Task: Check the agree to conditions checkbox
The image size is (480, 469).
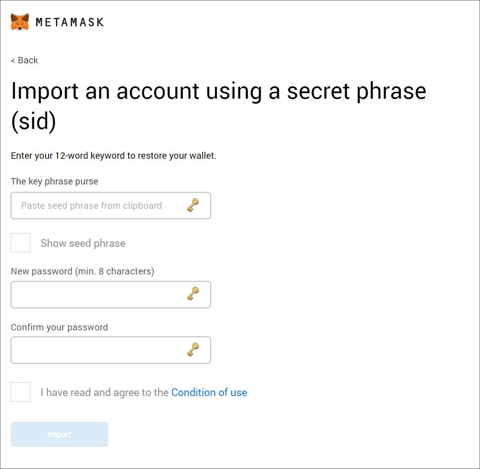Action: (x=21, y=392)
